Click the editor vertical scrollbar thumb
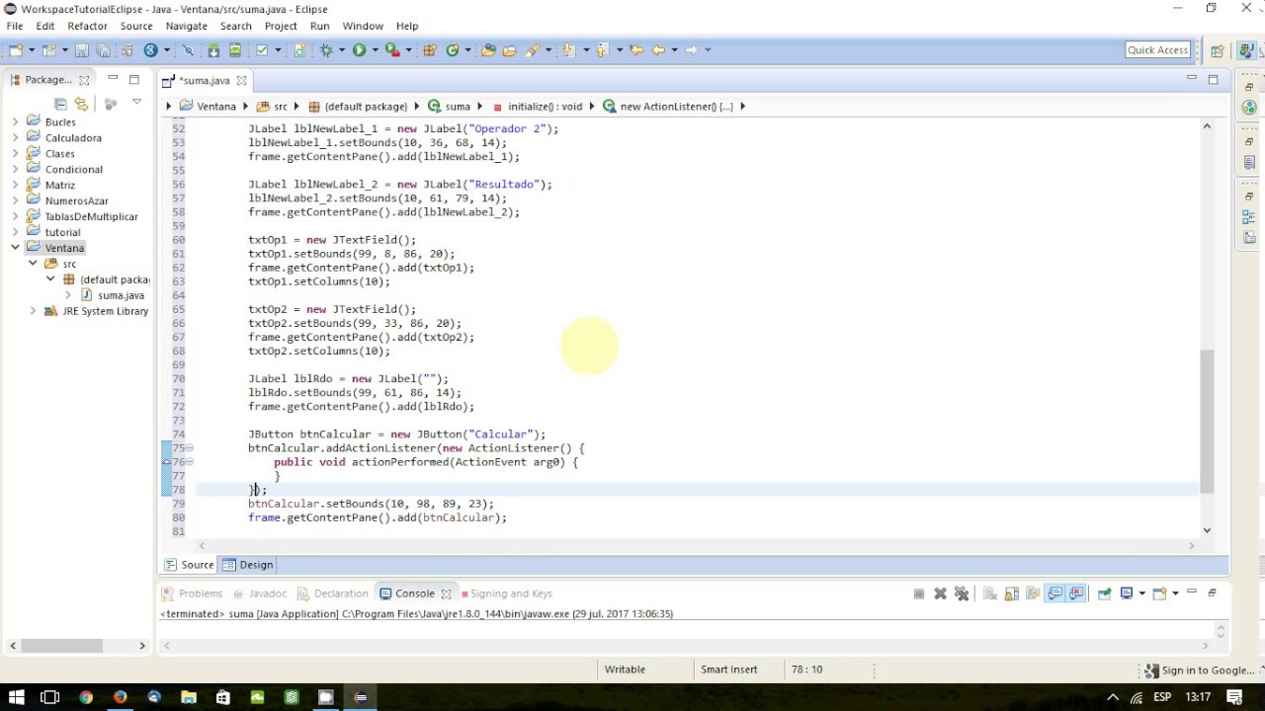This screenshot has width=1265, height=711. coord(1207,422)
